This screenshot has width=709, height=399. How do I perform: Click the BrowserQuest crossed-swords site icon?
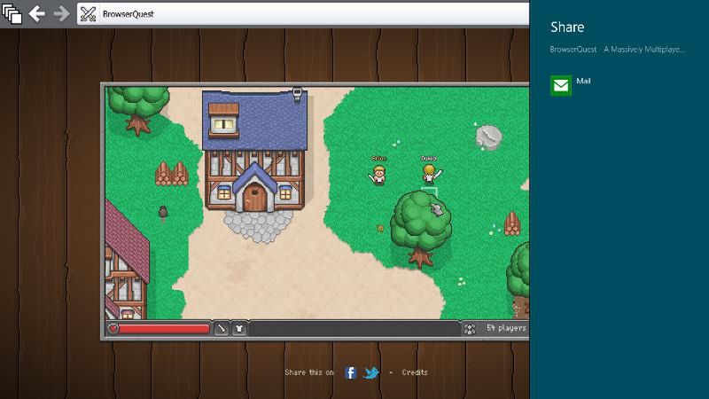click(x=88, y=14)
